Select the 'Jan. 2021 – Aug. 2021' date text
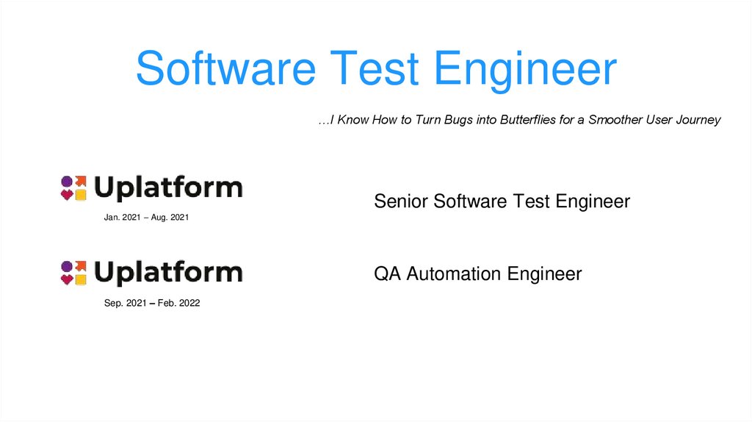752x422 pixels. (x=147, y=218)
